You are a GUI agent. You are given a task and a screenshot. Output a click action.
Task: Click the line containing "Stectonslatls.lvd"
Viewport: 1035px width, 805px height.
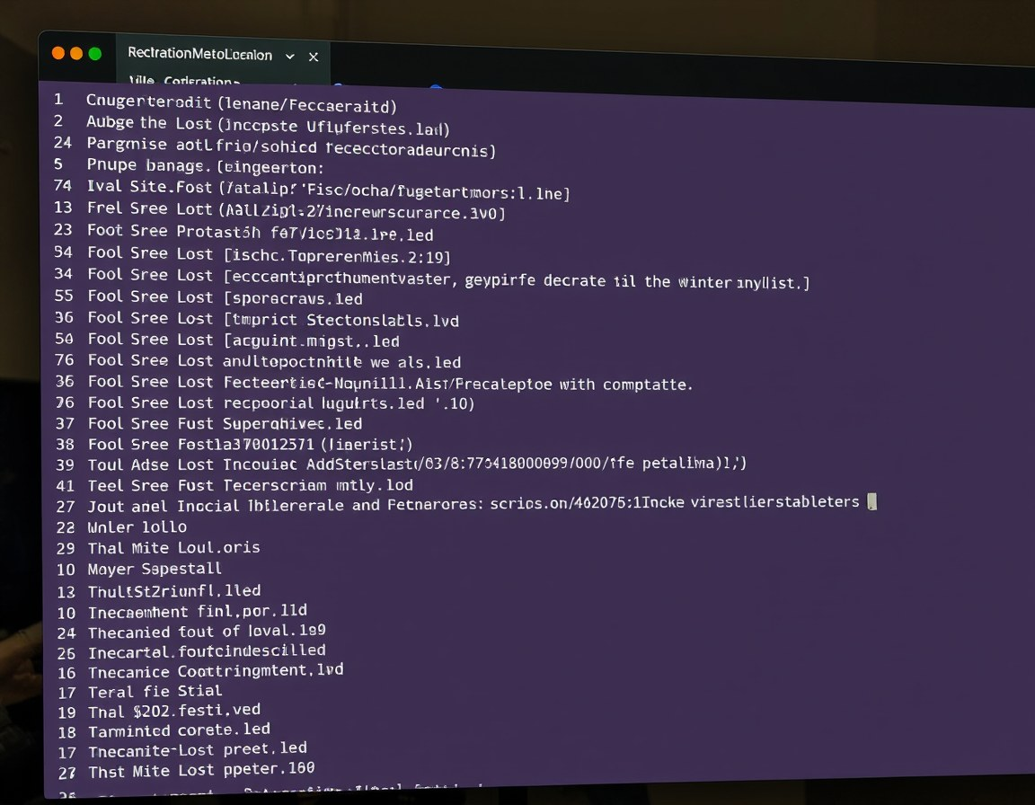(x=273, y=319)
